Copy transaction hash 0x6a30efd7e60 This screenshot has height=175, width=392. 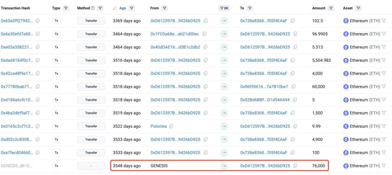[x=38, y=34]
